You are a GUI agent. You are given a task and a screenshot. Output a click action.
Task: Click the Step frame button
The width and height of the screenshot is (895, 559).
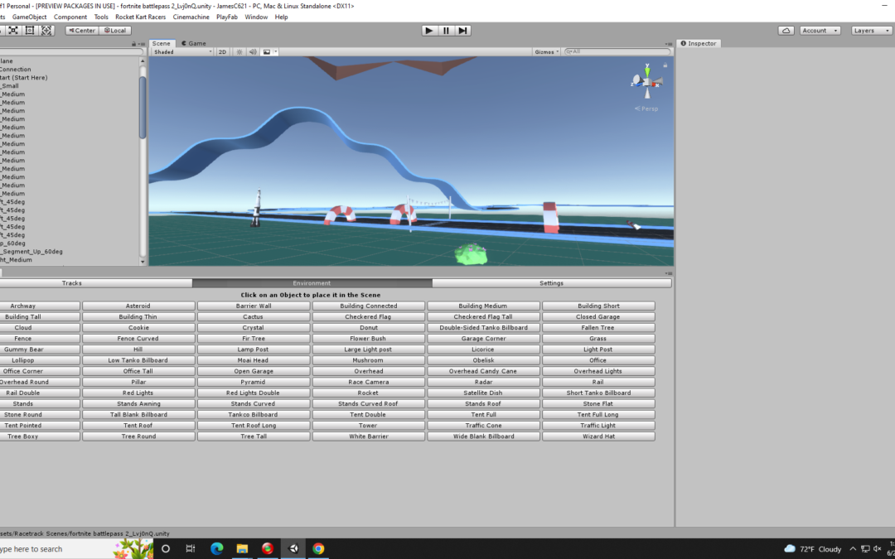click(462, 31)
